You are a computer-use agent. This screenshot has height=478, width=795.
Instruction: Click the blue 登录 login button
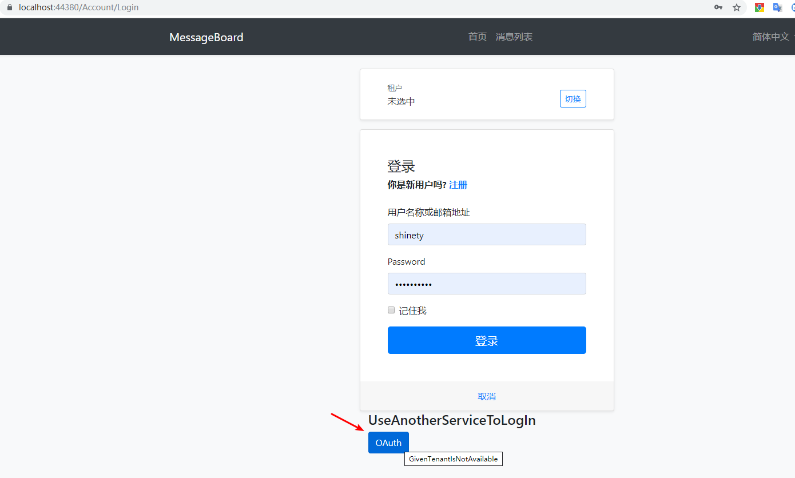coord(487,340)
